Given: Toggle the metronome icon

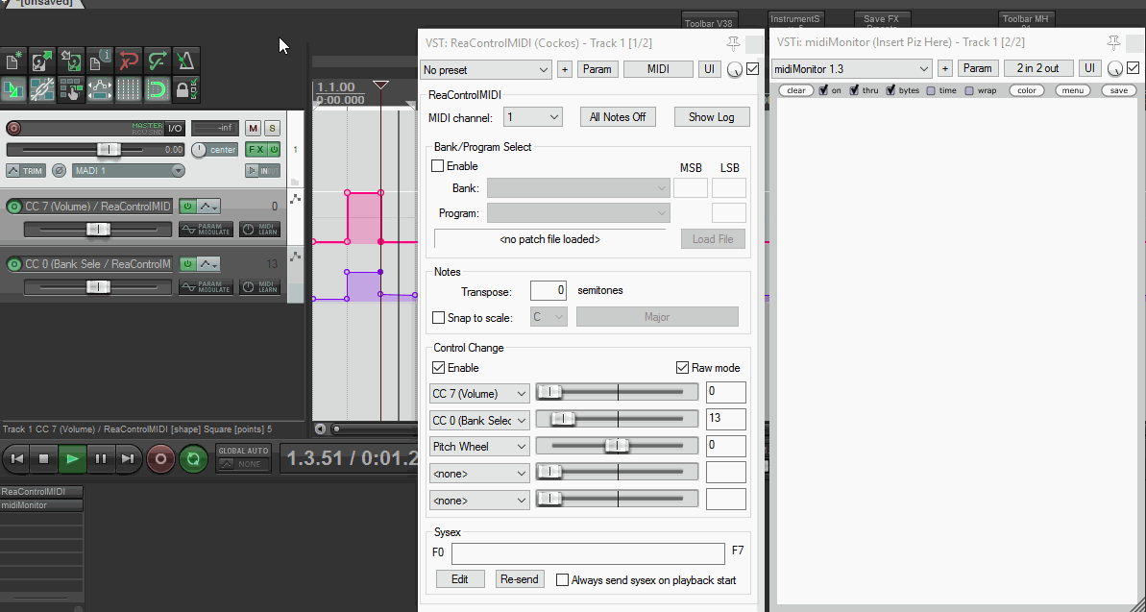Looking at the screenshot, I should coord(185,61).
